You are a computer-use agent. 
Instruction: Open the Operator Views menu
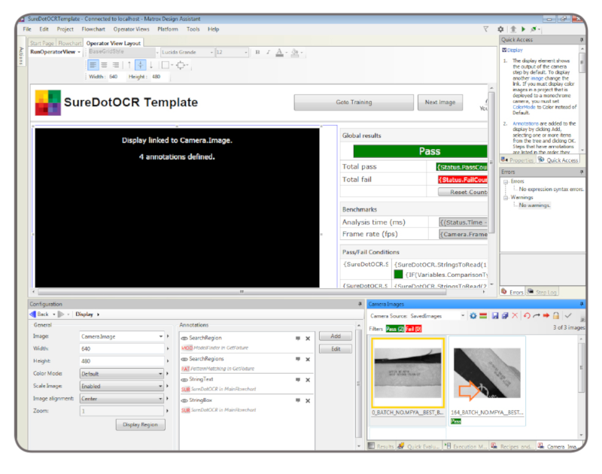(131, 29)
